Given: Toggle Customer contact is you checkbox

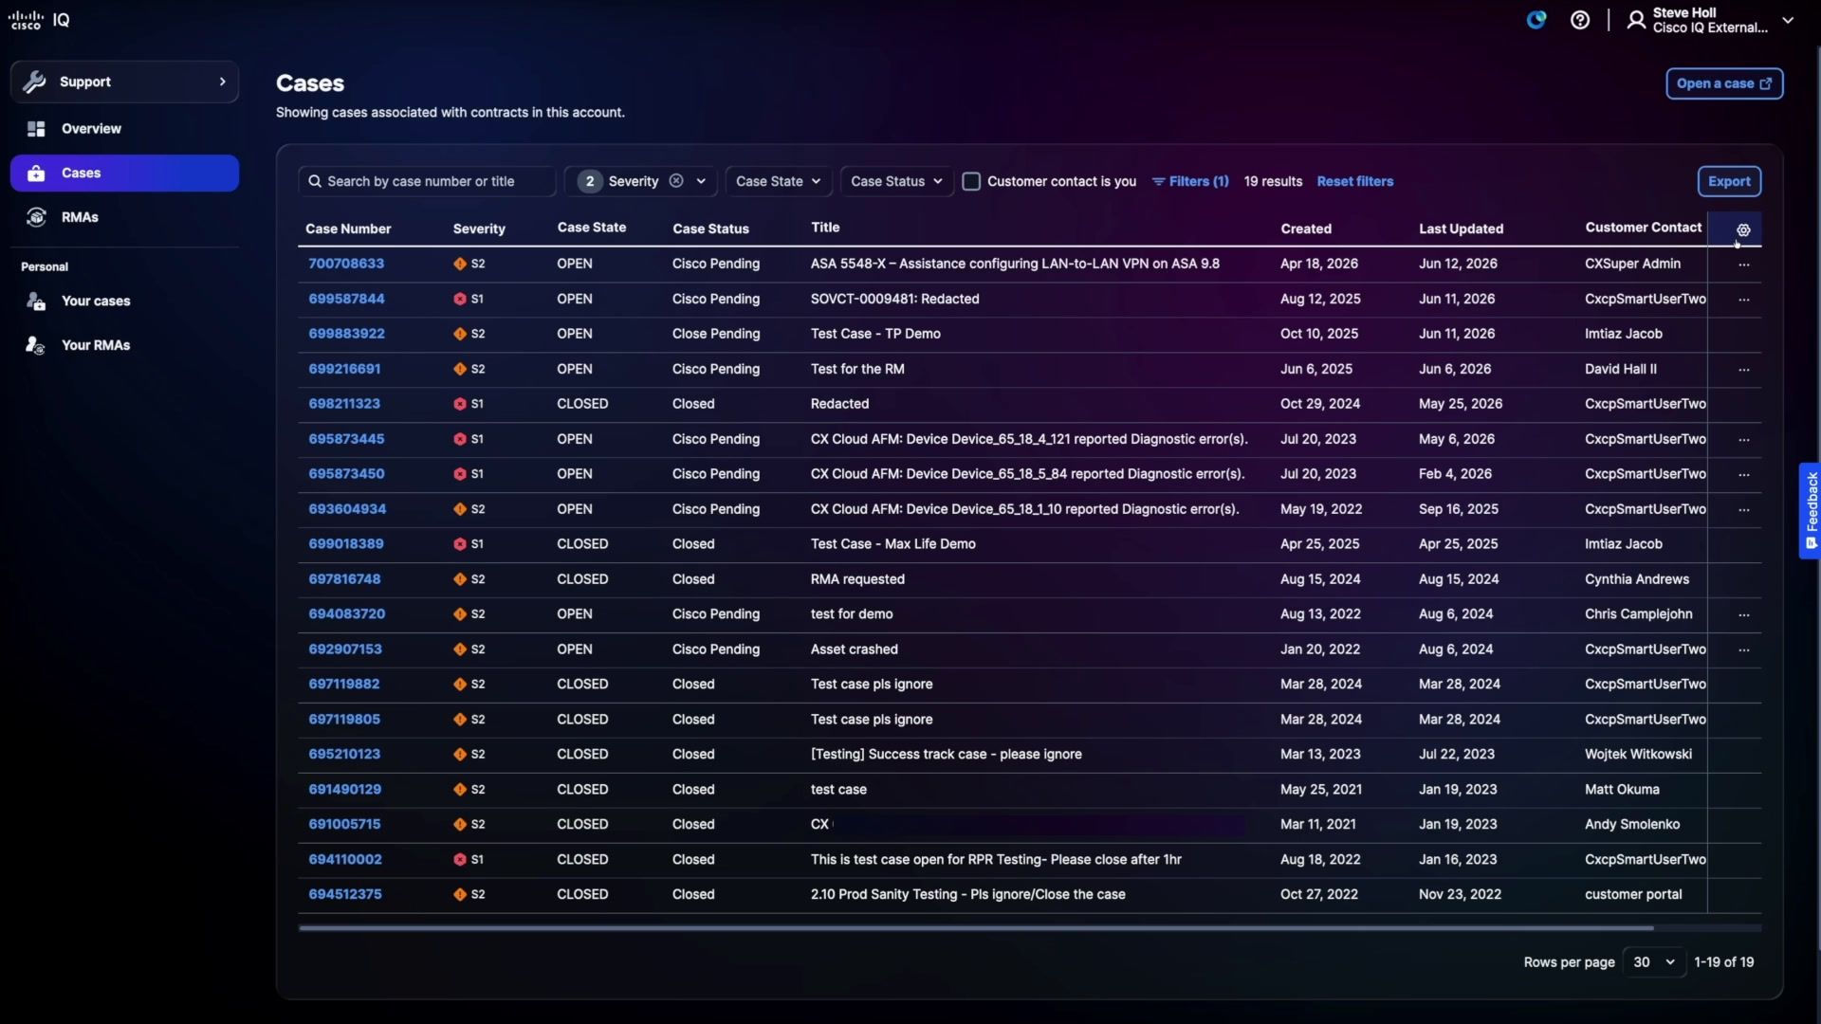Looking at the screenshot, I should (971, 181).
